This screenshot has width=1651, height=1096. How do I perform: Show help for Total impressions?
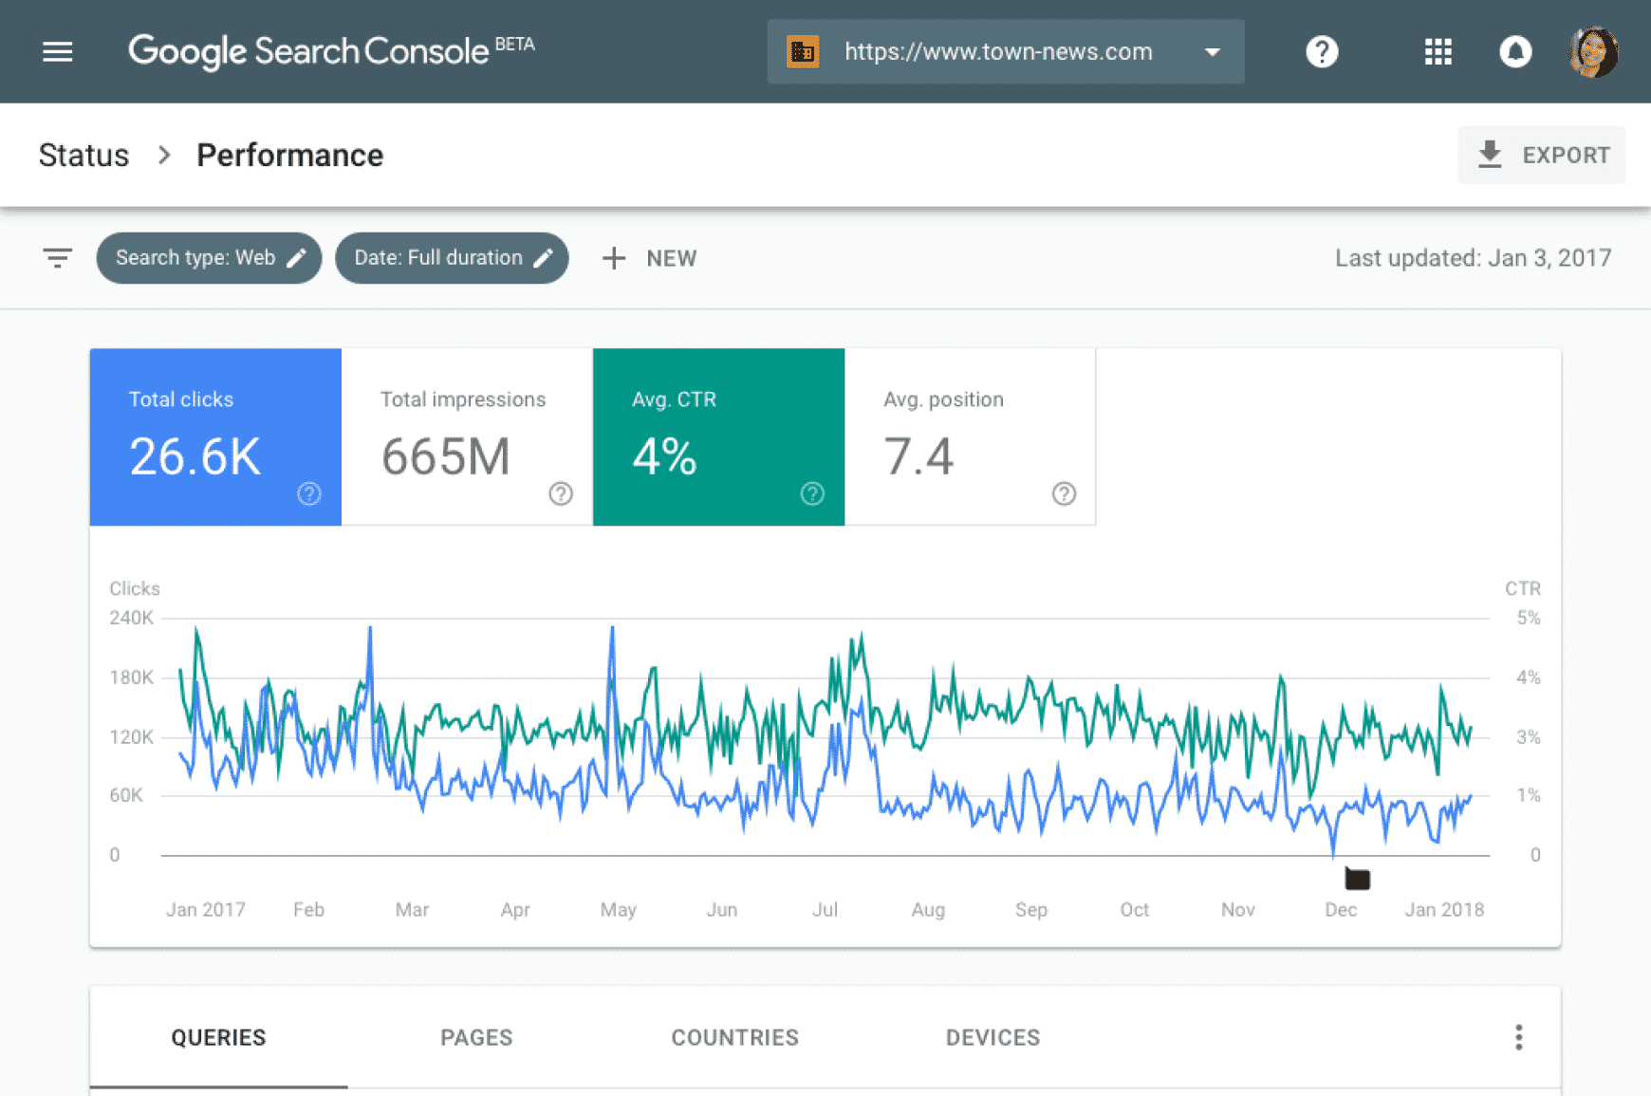561,493
